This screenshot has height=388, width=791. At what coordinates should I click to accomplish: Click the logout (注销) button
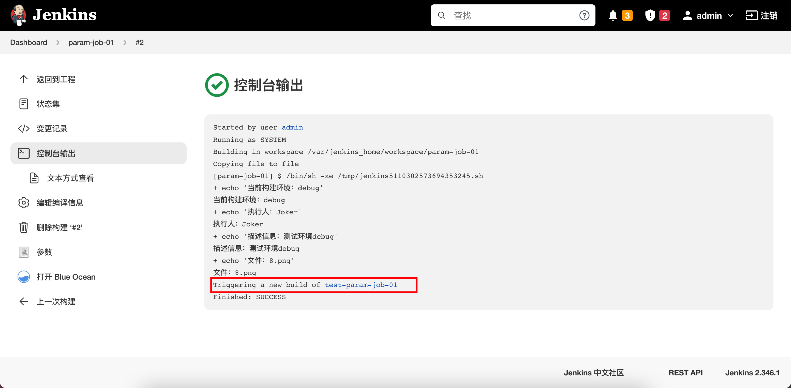[x=762, y=15]
